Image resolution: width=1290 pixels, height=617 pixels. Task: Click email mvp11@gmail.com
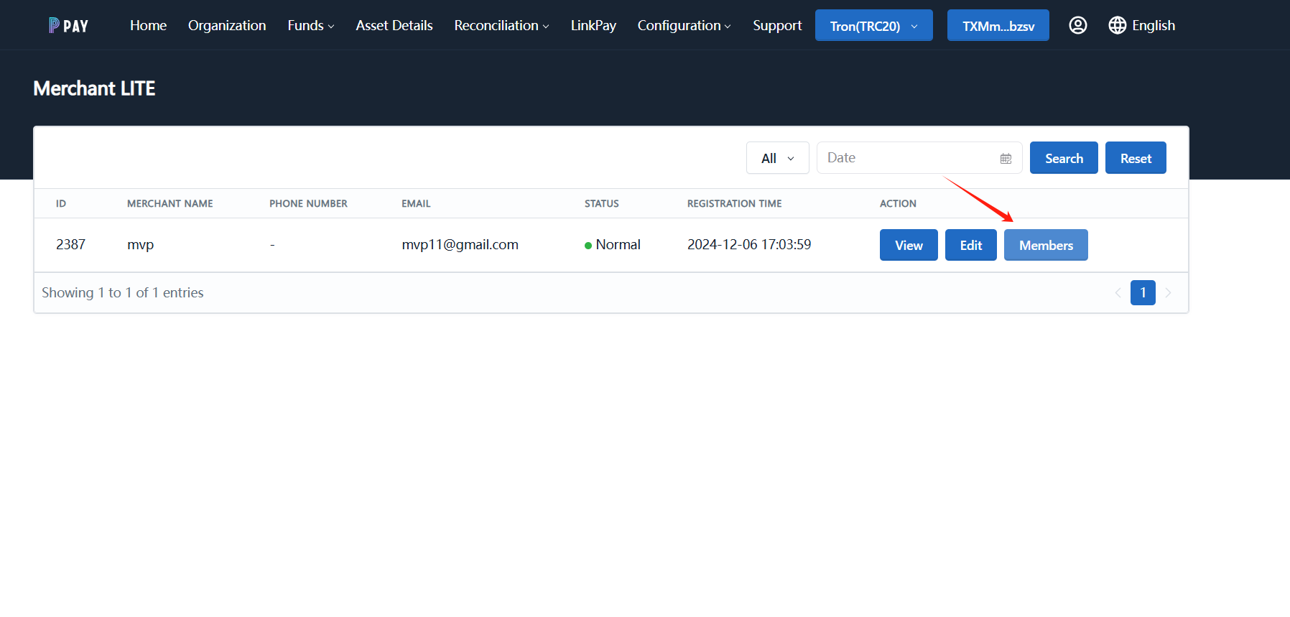460,245
